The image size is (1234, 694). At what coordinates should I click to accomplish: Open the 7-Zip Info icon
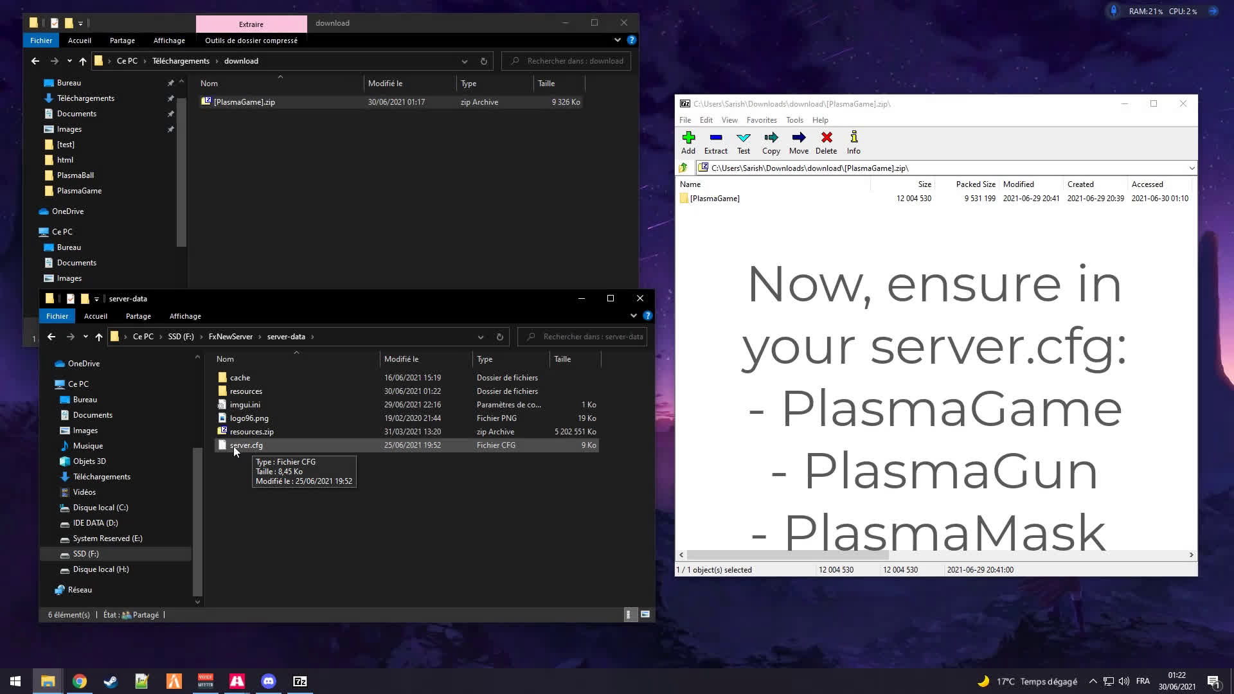[x=854, y=142]
